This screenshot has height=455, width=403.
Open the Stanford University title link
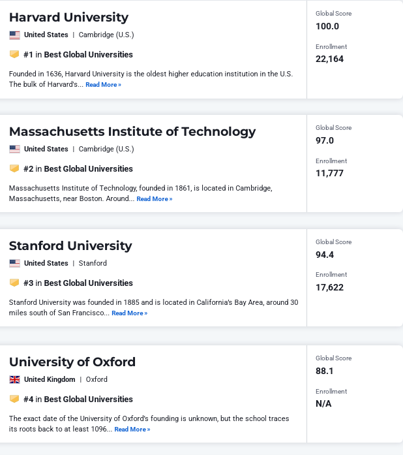pyautogui.click(x=70, y=246)
